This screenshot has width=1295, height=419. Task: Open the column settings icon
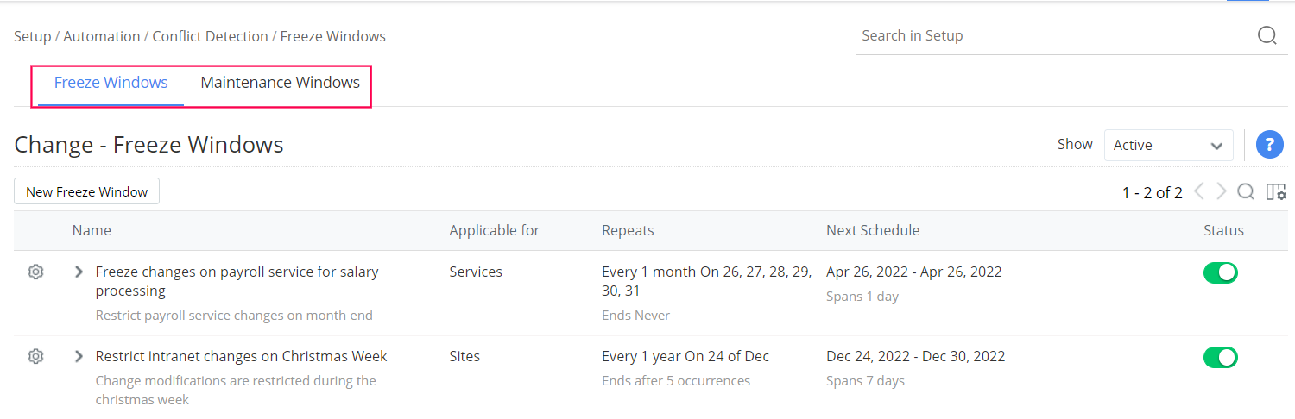click(x=1275, y=191)
